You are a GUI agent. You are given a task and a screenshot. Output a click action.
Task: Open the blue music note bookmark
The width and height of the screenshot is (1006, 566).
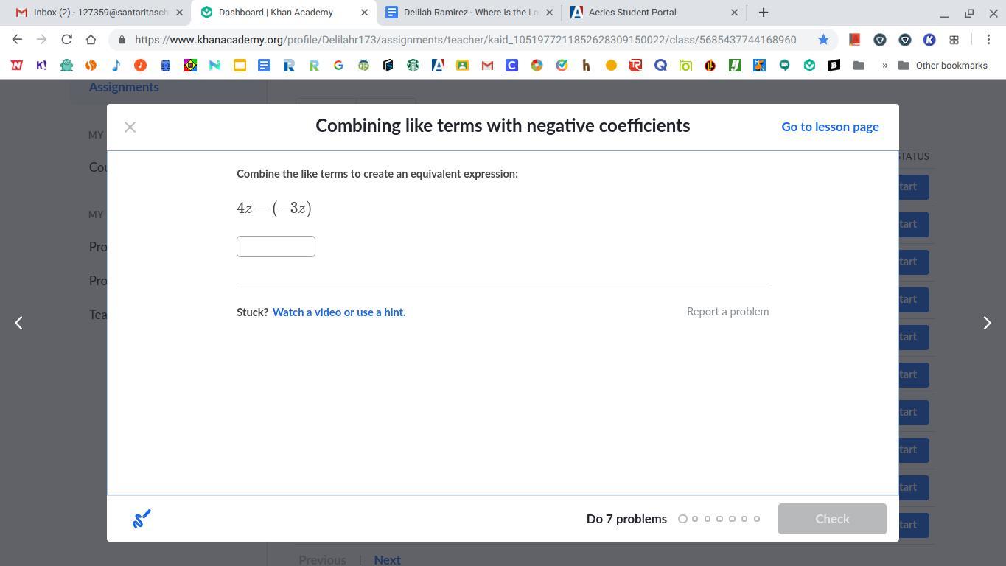click(x=116, y=66)
